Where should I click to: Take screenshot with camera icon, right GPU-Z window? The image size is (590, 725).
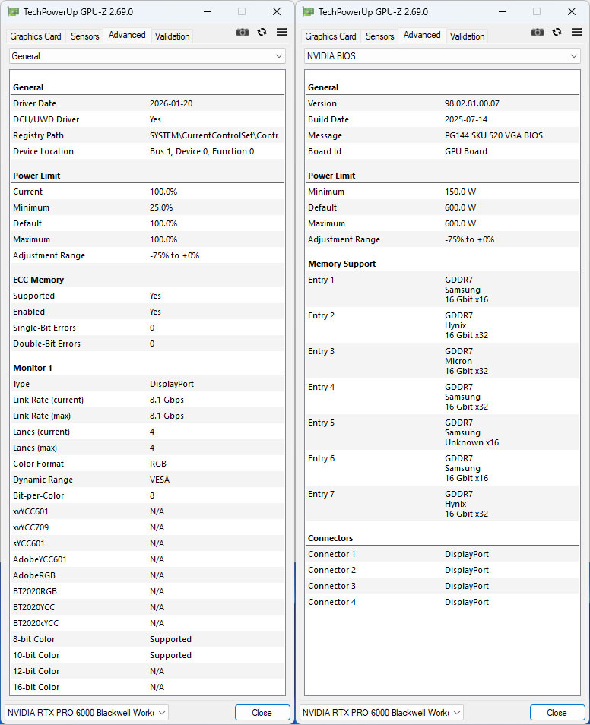pos(538,32)
